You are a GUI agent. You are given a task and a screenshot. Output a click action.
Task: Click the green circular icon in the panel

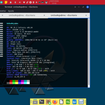click(1, 2)
